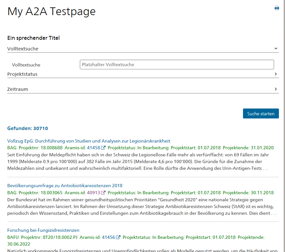Click the Projektstatus header title

(x=22, y=74)
